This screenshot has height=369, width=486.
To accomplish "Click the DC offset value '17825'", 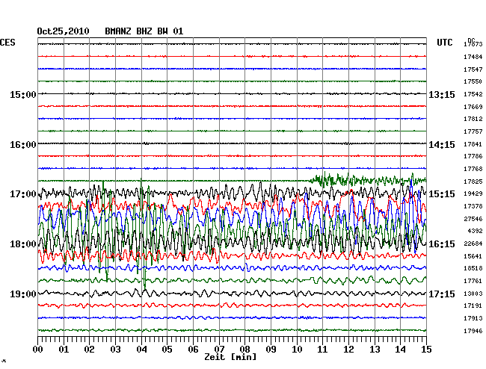I will point(473,182).
